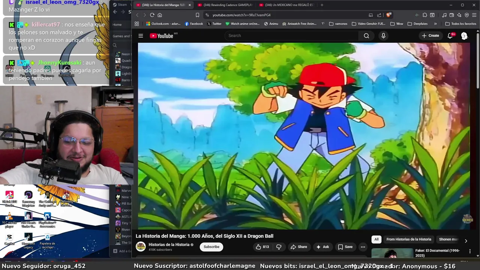Open the Steam window search icon

click(115, 45)
